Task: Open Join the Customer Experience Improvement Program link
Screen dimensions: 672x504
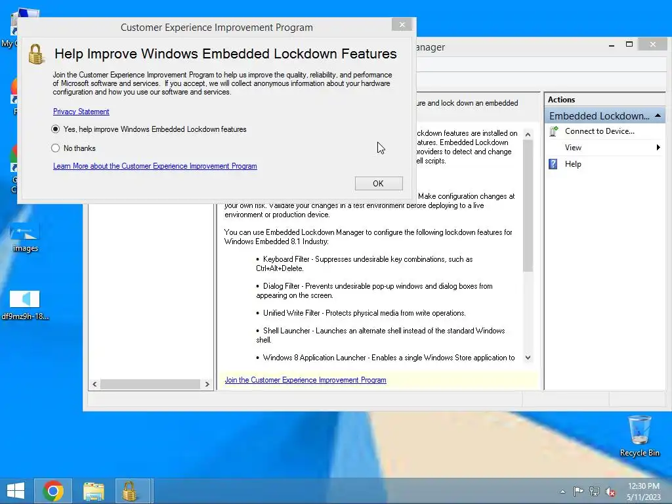Action: tap(305, 380)
